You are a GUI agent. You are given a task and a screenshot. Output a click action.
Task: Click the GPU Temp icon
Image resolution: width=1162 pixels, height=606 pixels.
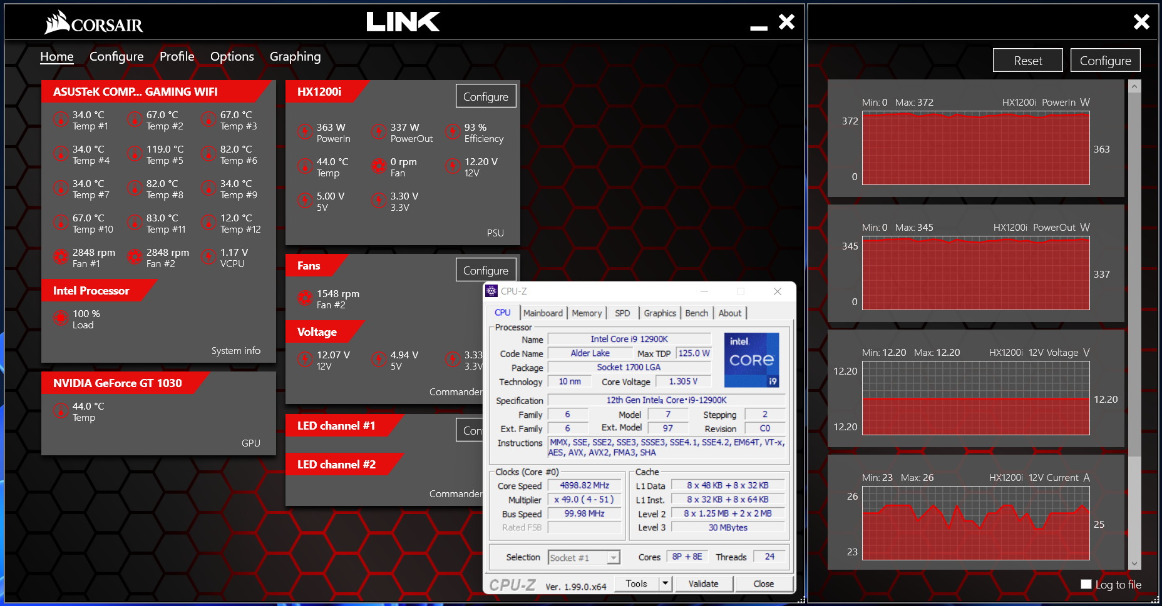point(61,410)
